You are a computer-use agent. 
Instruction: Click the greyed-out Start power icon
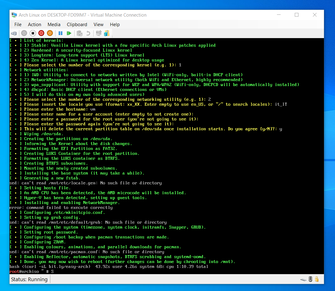coord(24,33)
